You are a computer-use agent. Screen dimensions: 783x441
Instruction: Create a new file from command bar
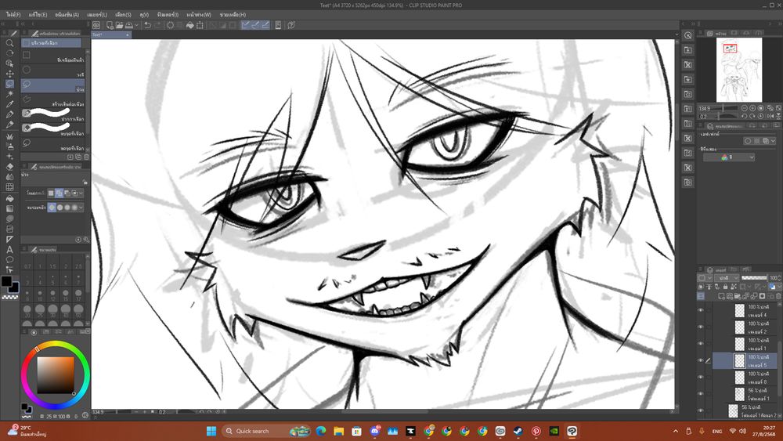coord(110,25)
